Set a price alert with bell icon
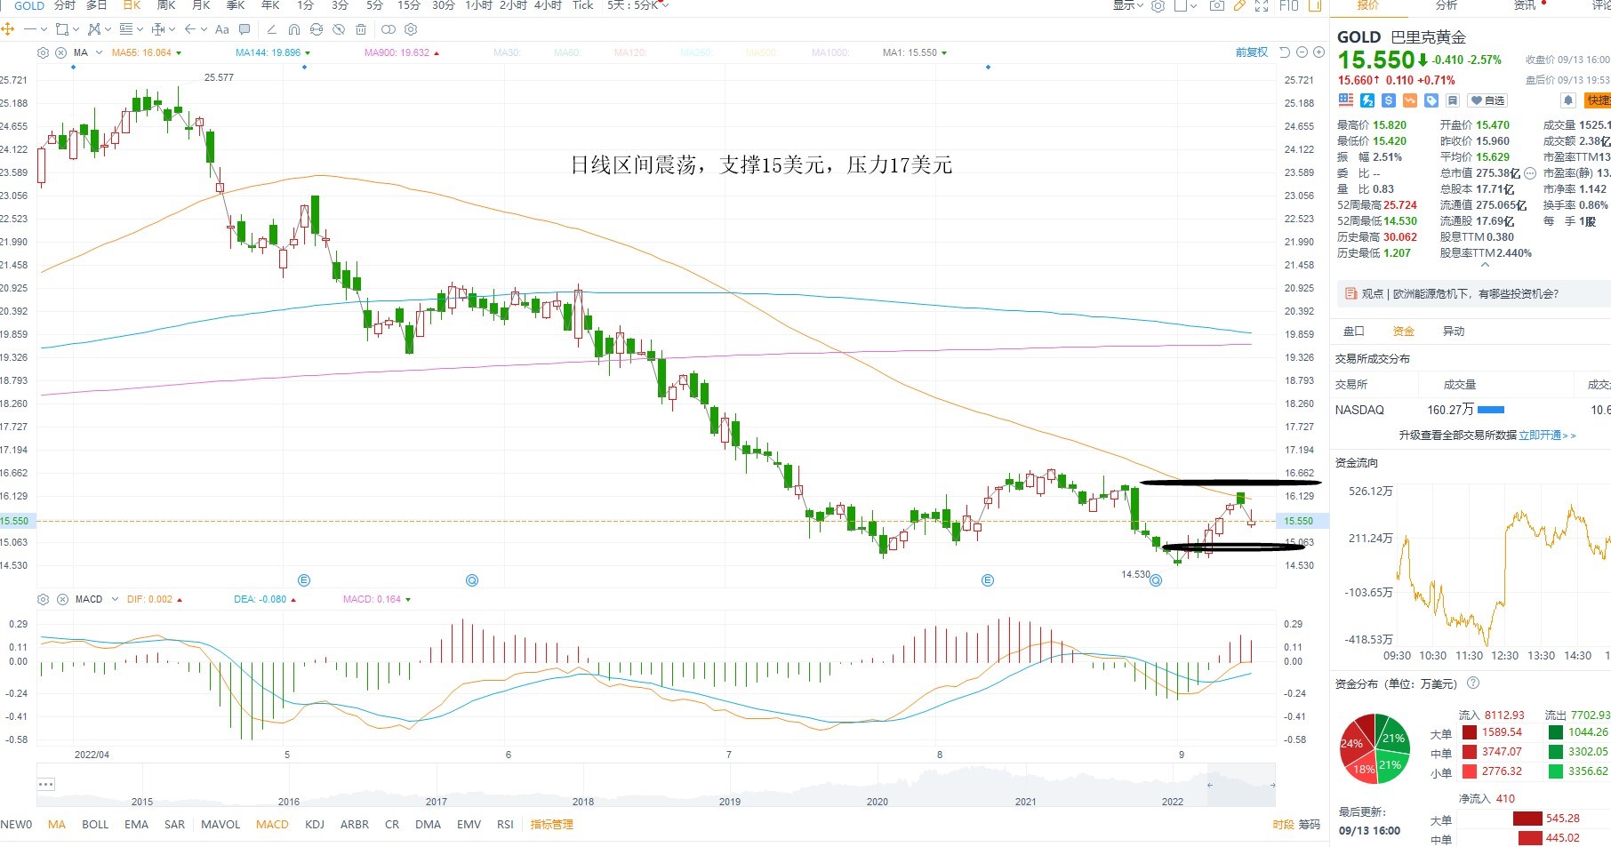Viewport: 1611px width, 847px height. [1568, 100]
